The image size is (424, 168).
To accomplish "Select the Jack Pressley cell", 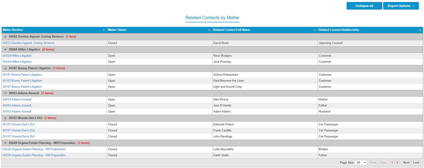I will coord(265,62).
